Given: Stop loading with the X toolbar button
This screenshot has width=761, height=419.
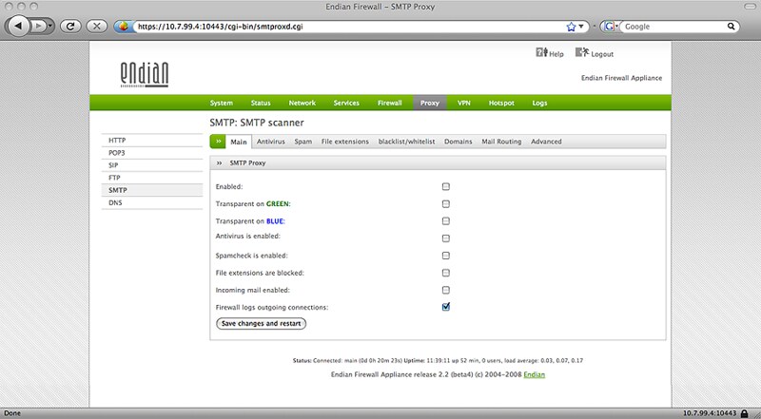Looking at the screenshot, I should click(97, 27).
